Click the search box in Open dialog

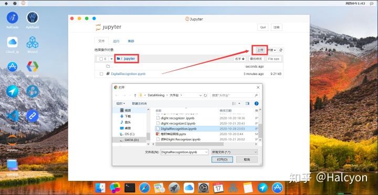[235, 95]
